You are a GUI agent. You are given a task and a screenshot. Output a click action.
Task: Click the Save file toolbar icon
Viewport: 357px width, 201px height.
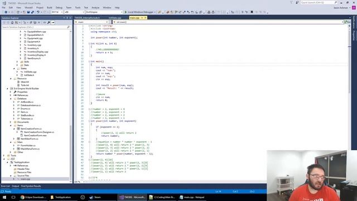coord(28,12)
